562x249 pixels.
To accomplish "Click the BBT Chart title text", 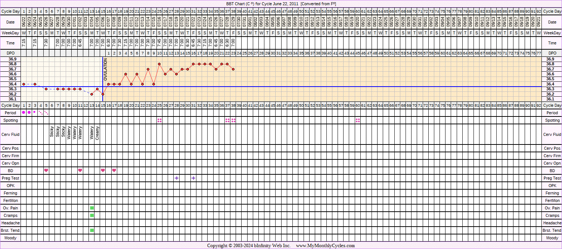I will 281,4.
